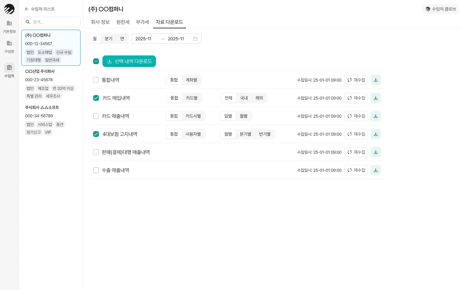Toggle the select-all checkbox beside download button
This screenshot has height=290, width=464.
[x=96, y=61]
